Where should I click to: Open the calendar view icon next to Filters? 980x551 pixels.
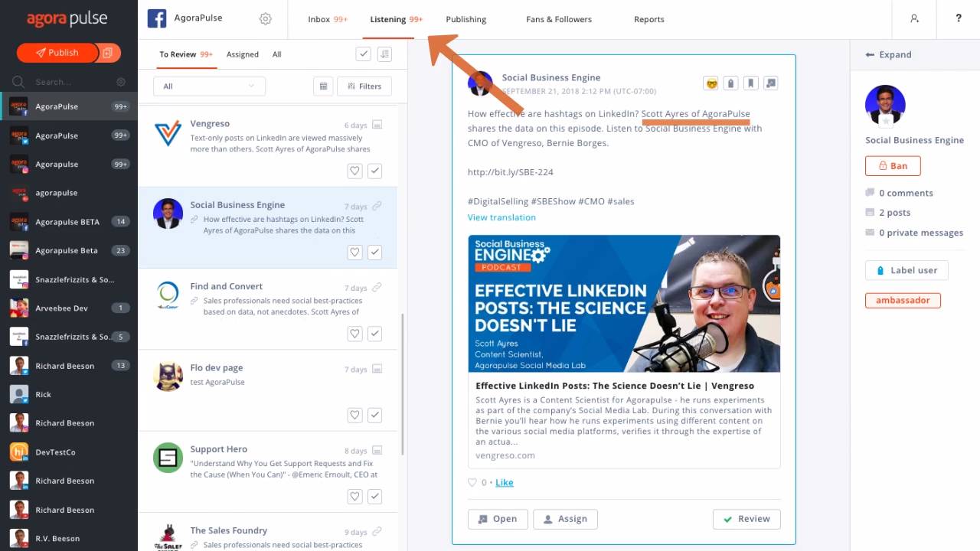(323, 86)
